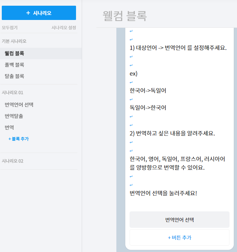
Task: Add a button with +버튼 추가
Action: 180,237
